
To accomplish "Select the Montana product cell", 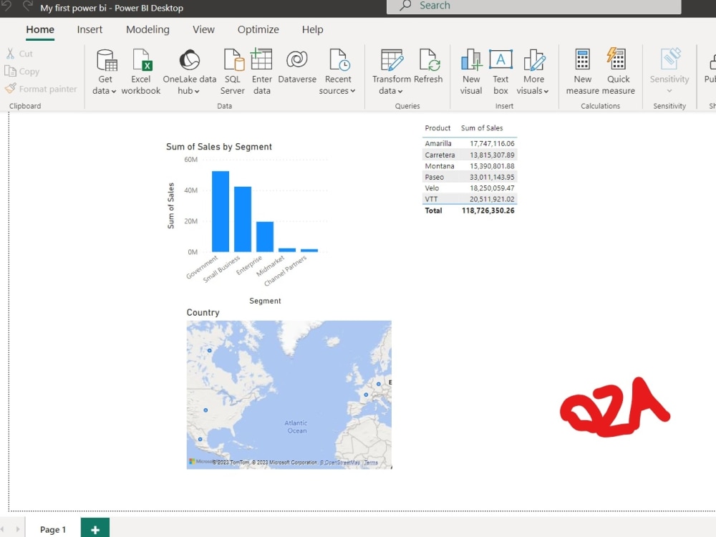I will click(x=440, y=166).
